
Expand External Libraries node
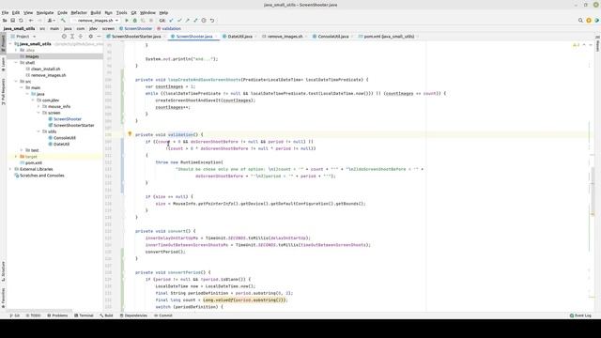(10, 169)
